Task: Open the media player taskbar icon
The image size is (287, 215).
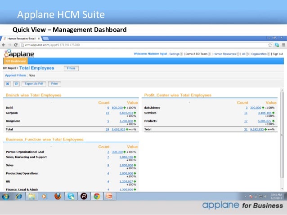Action: tap(44, 197)
